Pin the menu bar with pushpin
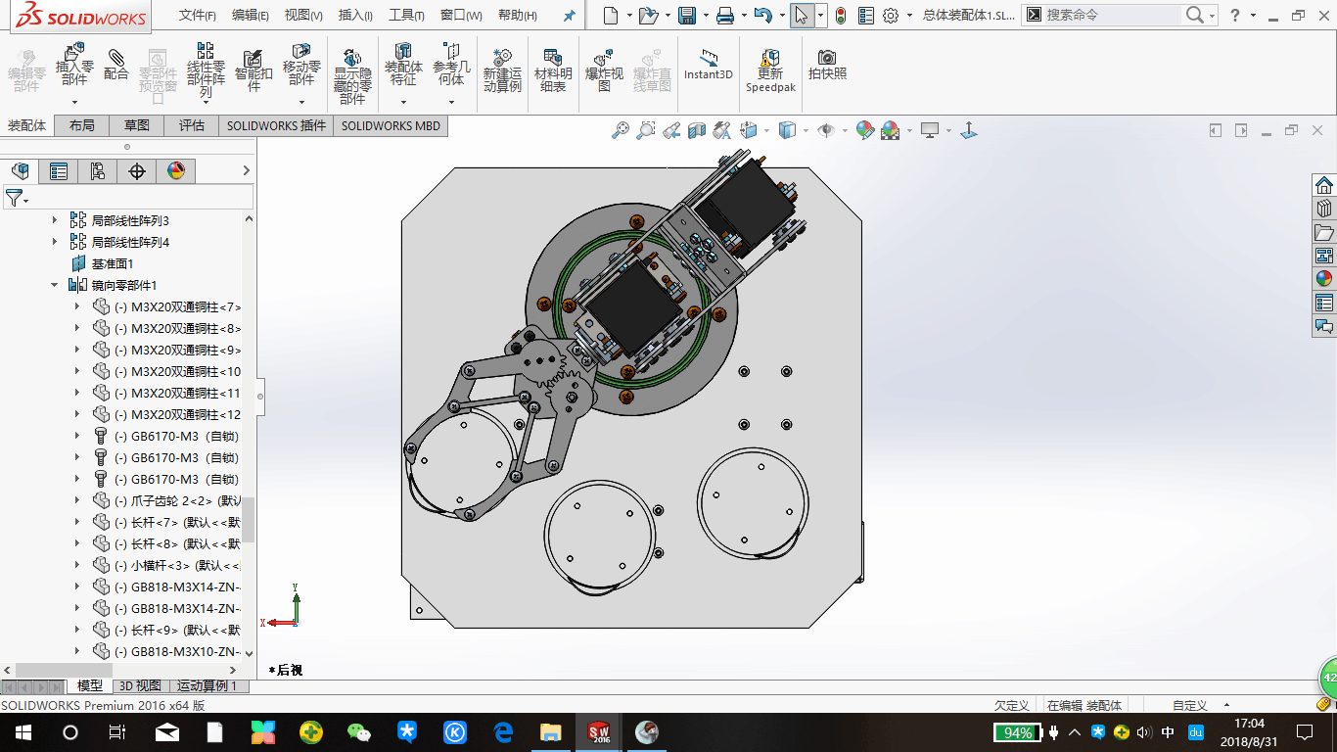Screen dimensions: 1337x752 coord(570,16)
